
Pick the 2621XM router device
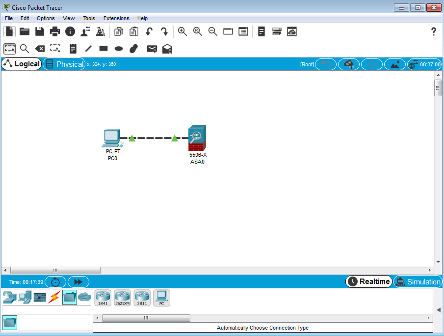pos(122,298)
